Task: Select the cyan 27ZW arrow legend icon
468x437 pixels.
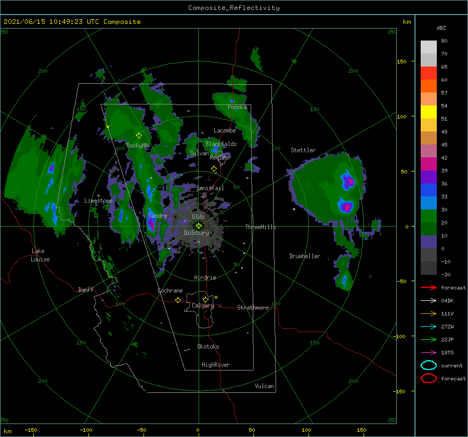Action: (428, 327)
